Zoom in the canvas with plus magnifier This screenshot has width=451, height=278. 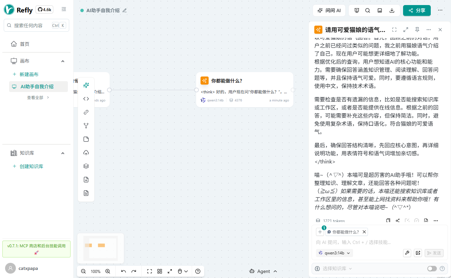point(108,271)
